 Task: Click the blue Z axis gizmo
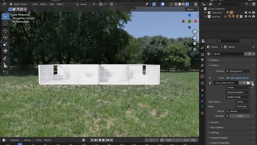click(190, 15)
